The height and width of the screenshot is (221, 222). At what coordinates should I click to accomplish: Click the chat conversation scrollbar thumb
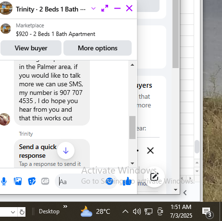point(132,128)
